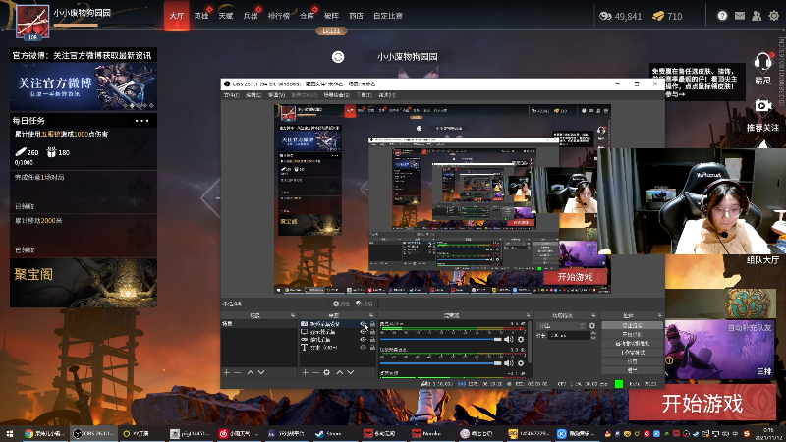Open the game settings gear icon
Screen dimensions: 786x442
774,16
